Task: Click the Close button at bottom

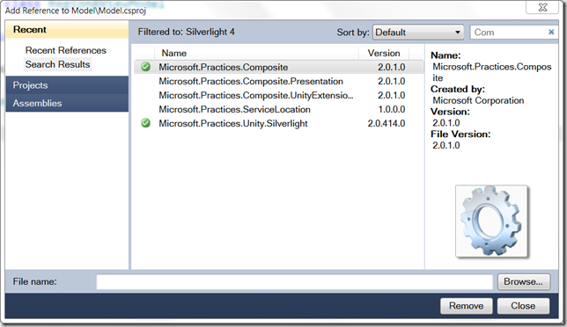Action: tap(523, 306)
